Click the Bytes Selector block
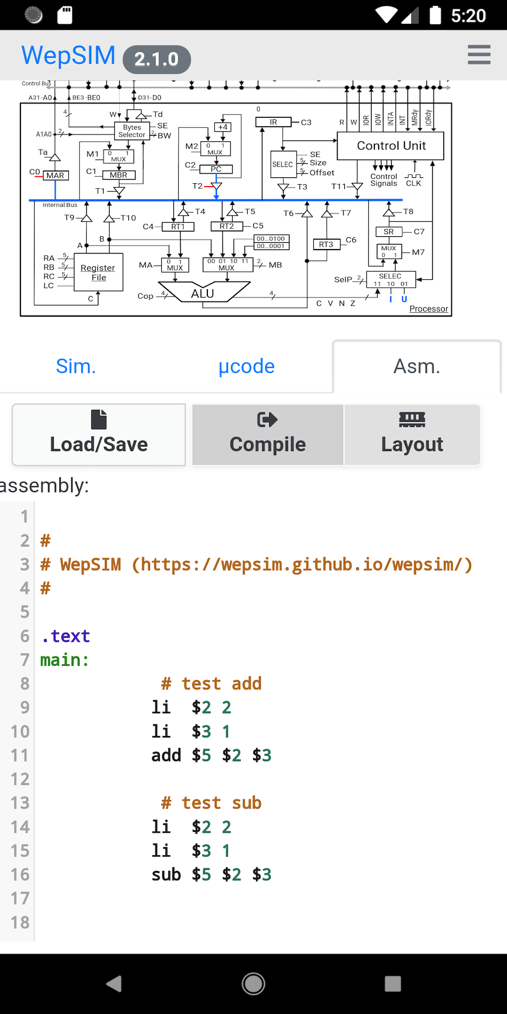507x1014 pixels. pyautogui.click(x=132, y=131)
